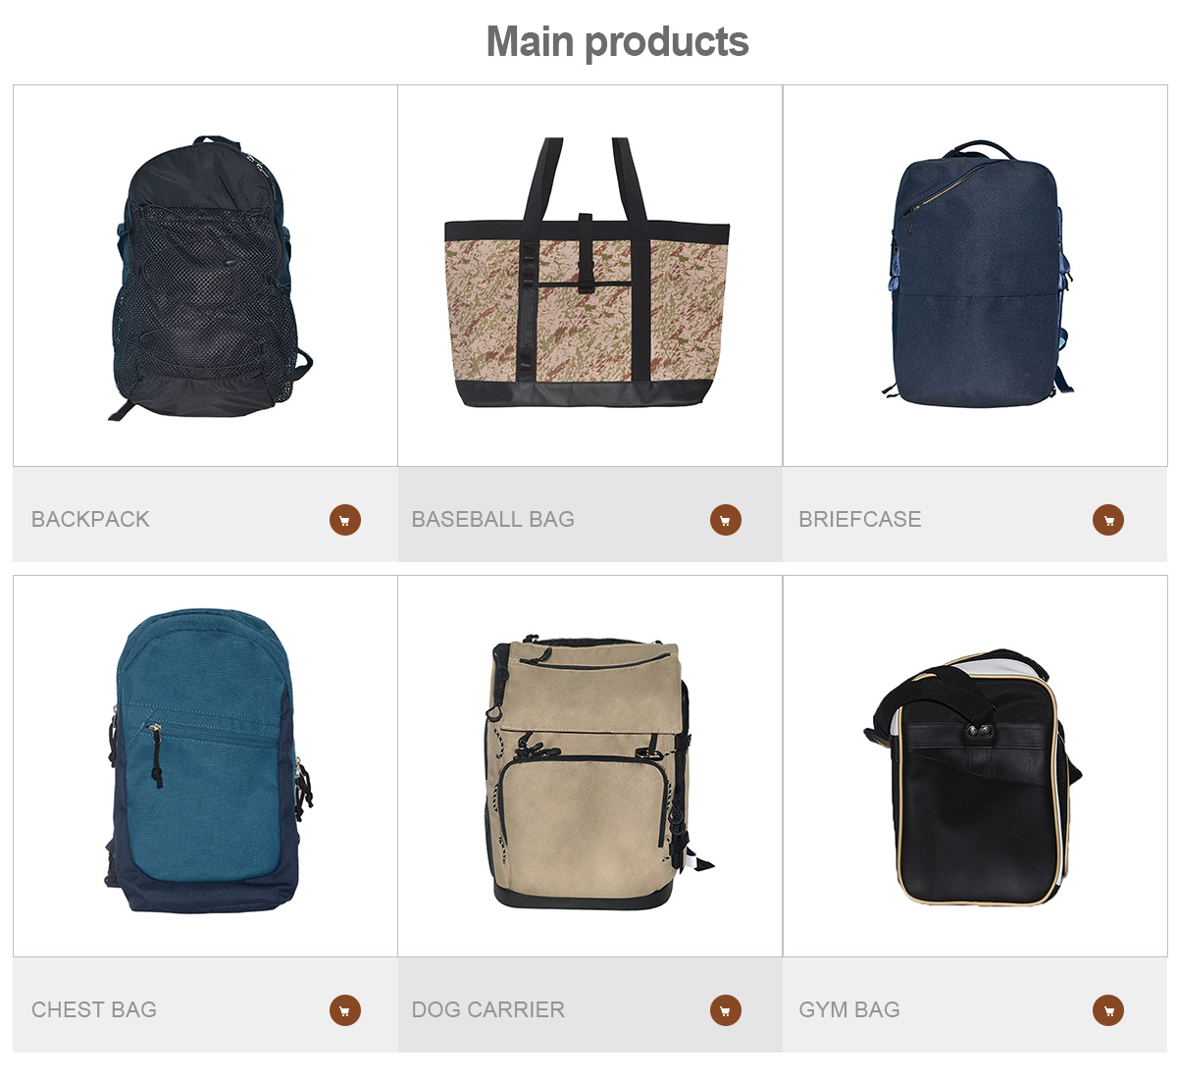Open the BACKPACK category link
Image resolution: width=1178 pixels, height=1080 pixels.
click(90, 520)
